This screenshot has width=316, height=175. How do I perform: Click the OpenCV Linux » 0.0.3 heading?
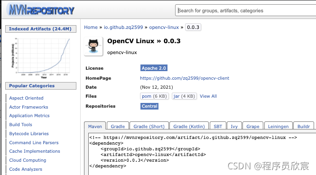tap(144, 41)
